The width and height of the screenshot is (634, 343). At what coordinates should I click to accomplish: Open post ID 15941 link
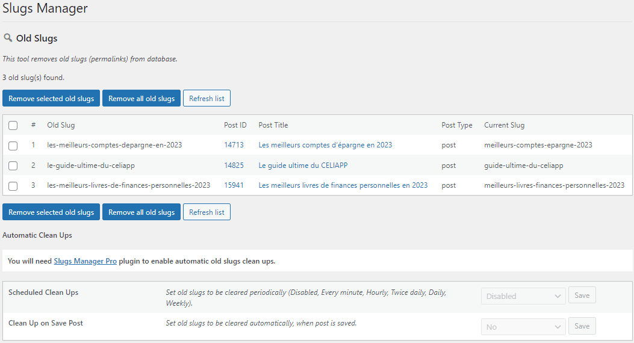click(234, 185)
